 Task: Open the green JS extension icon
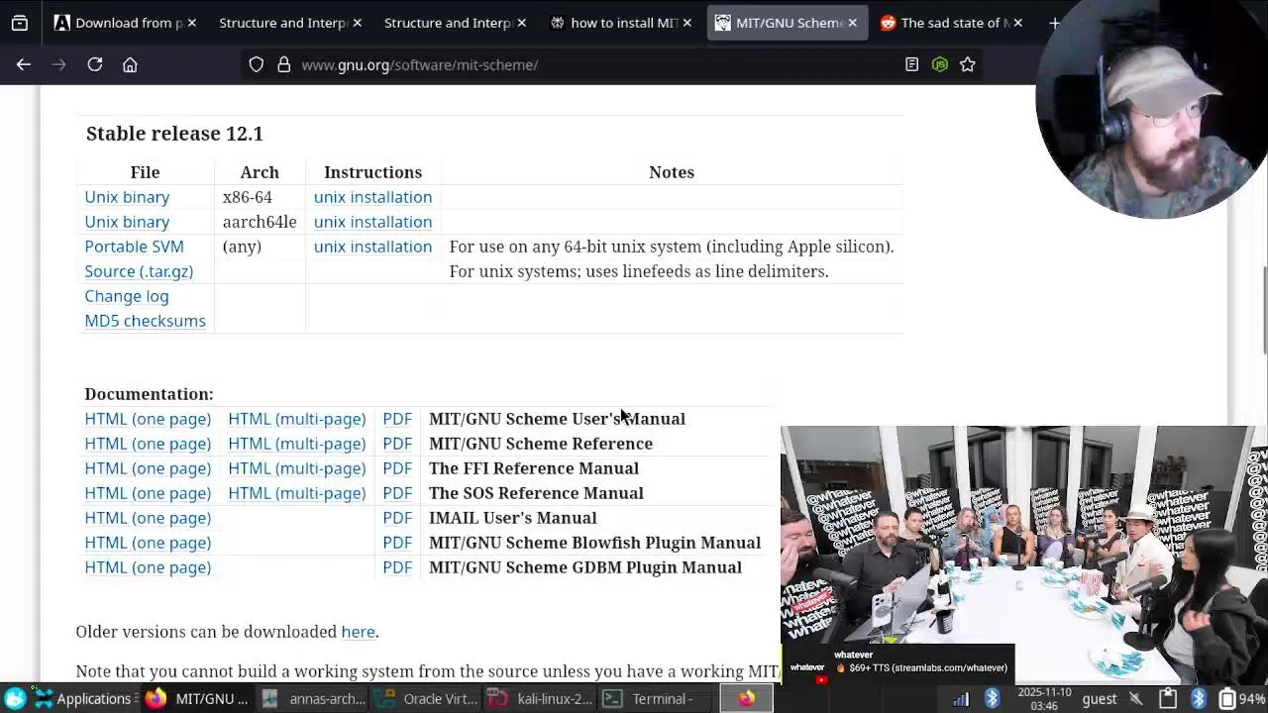[x=939, y=64]
